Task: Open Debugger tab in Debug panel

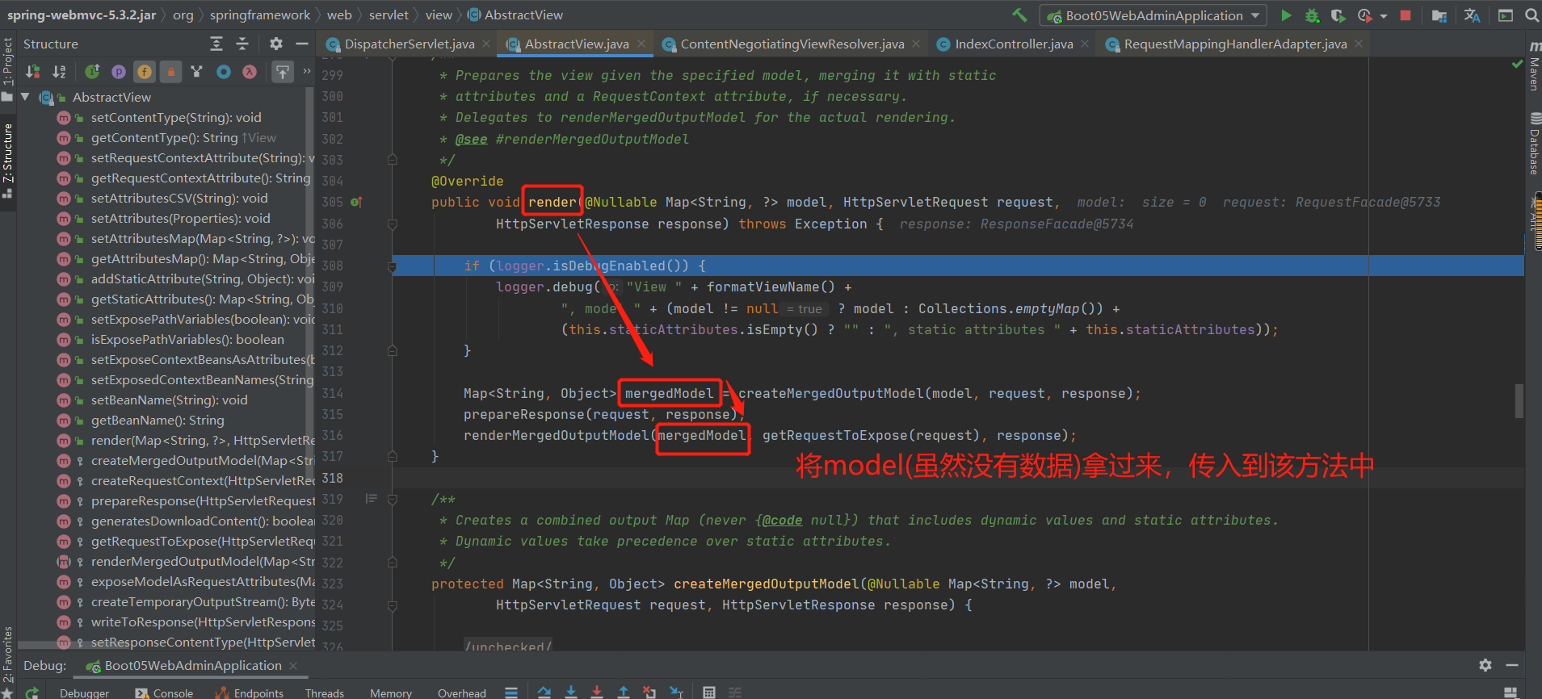Action: coord(84,693)
